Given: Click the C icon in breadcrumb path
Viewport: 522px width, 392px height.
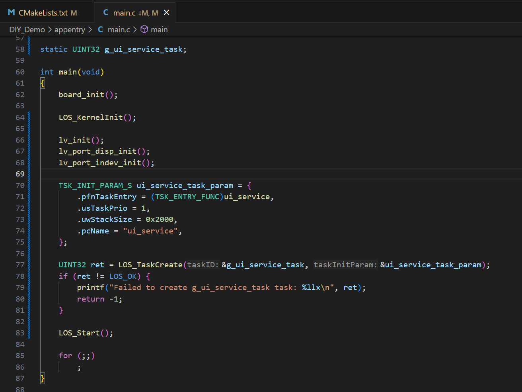Looking at the screenshot, I should pyautogui.click(x=100, y=29).
